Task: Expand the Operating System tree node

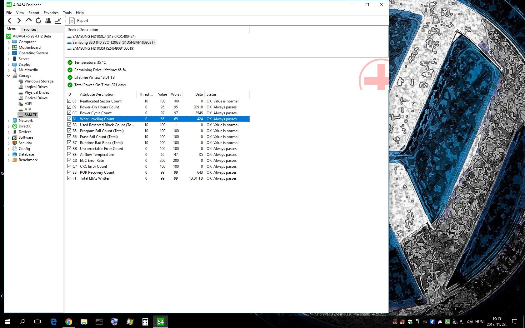Action: click(8, 53)
